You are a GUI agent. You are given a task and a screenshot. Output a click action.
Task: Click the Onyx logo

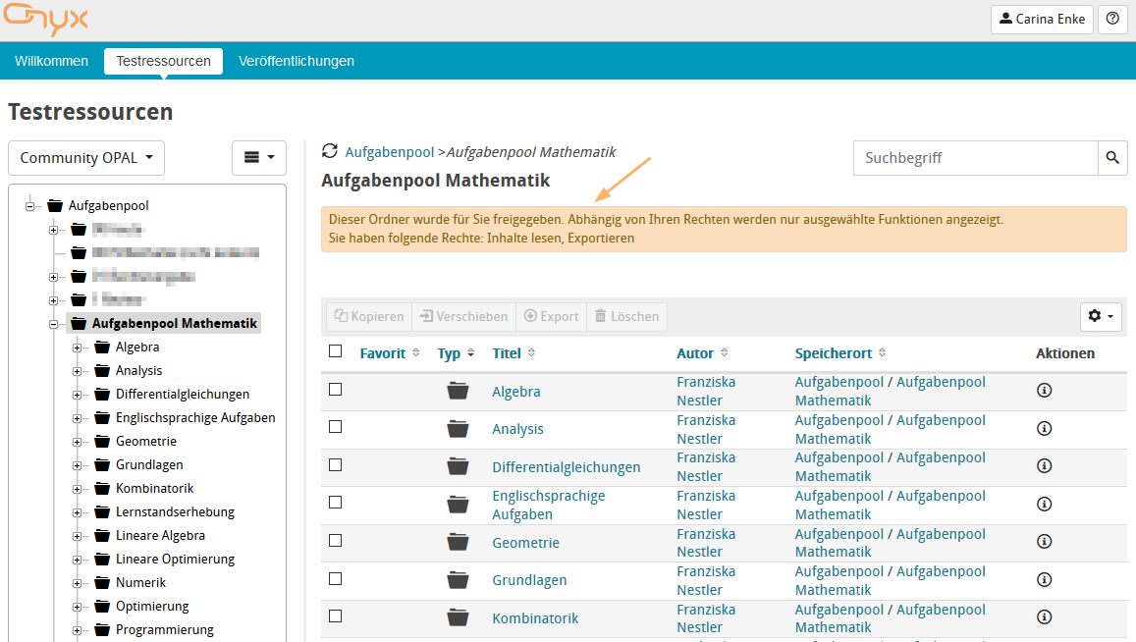coord(46,20)
